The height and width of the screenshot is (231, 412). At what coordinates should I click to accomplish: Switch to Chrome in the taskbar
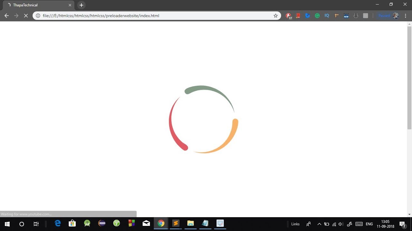[x=161, y=223]
